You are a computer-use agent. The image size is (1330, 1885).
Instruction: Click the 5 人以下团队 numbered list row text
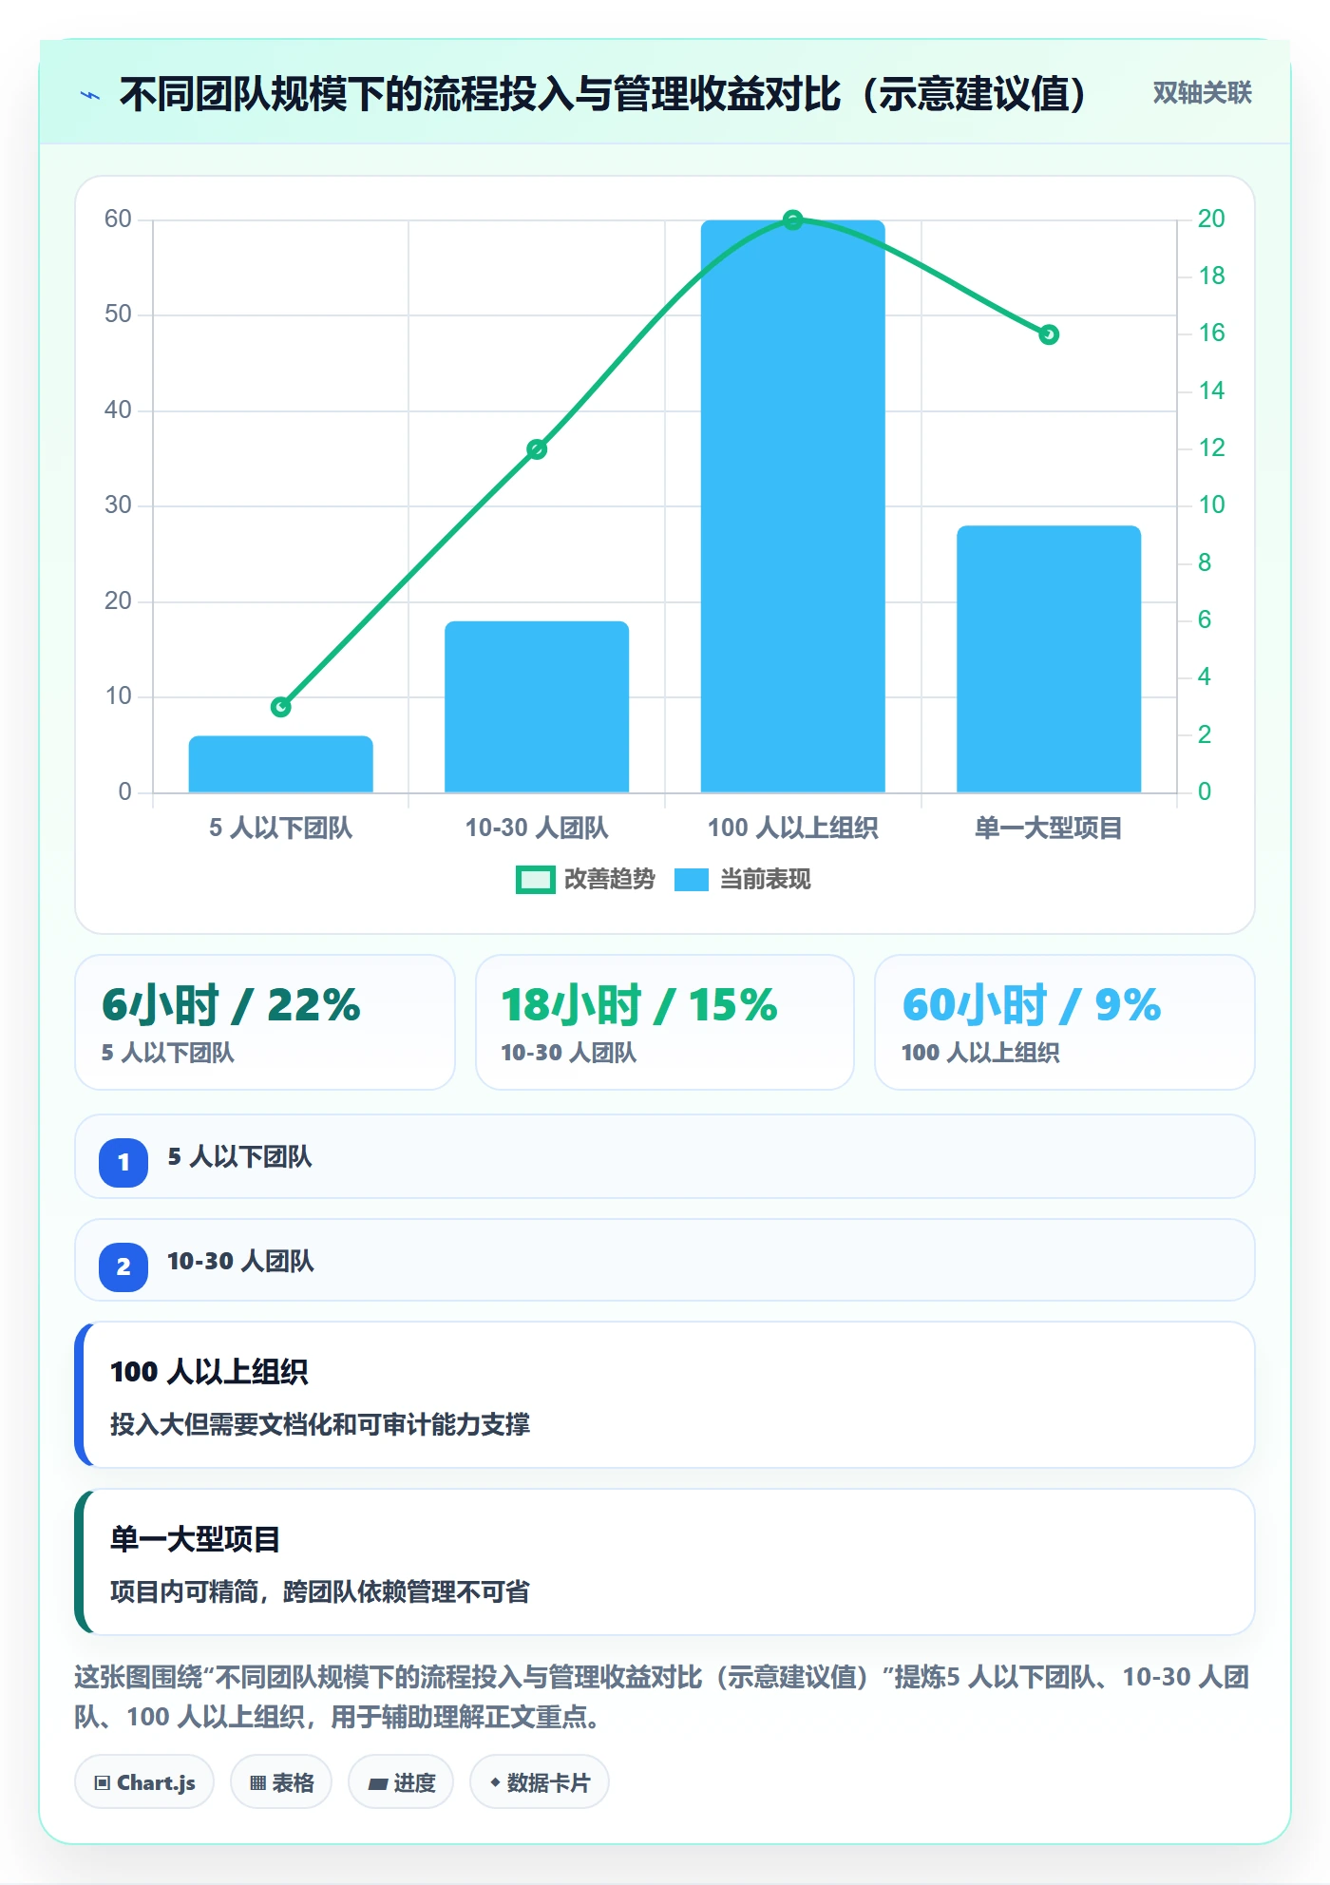[x=239, y=1157]
